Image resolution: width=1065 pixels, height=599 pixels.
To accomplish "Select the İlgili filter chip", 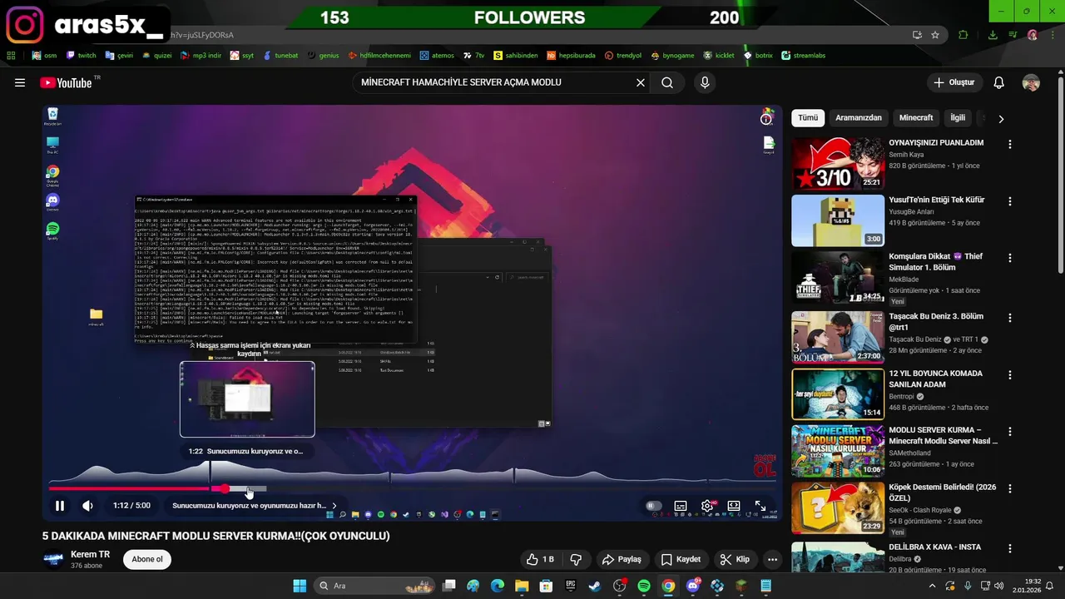I will [958, 118].
